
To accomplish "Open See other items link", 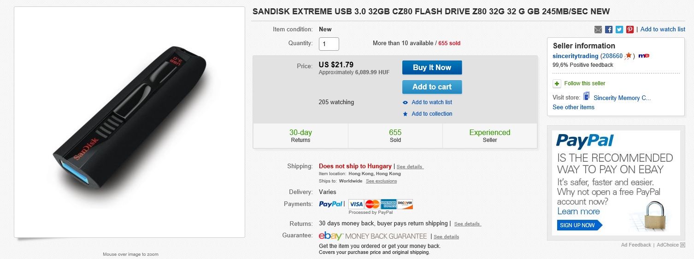I will tap(573, 107).
